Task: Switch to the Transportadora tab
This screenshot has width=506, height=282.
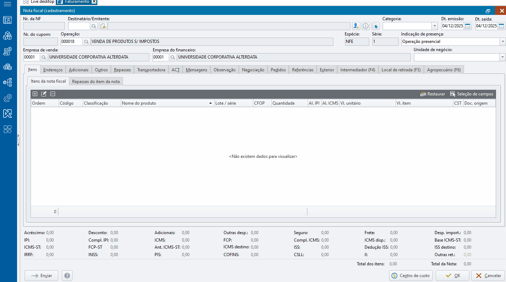Action: point(151,70)
